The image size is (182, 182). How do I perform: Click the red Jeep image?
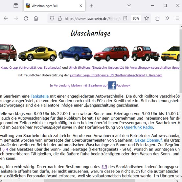coord(145,54)
